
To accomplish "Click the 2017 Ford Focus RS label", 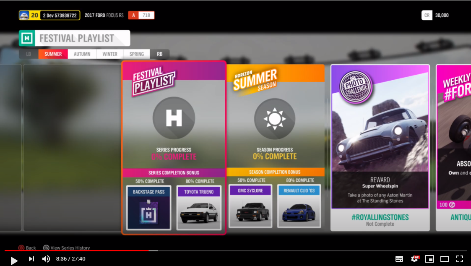I will coord(104,16).
